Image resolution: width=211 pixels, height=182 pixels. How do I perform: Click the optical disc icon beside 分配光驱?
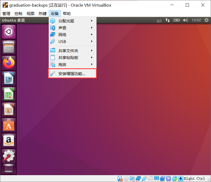pos(53,21)
